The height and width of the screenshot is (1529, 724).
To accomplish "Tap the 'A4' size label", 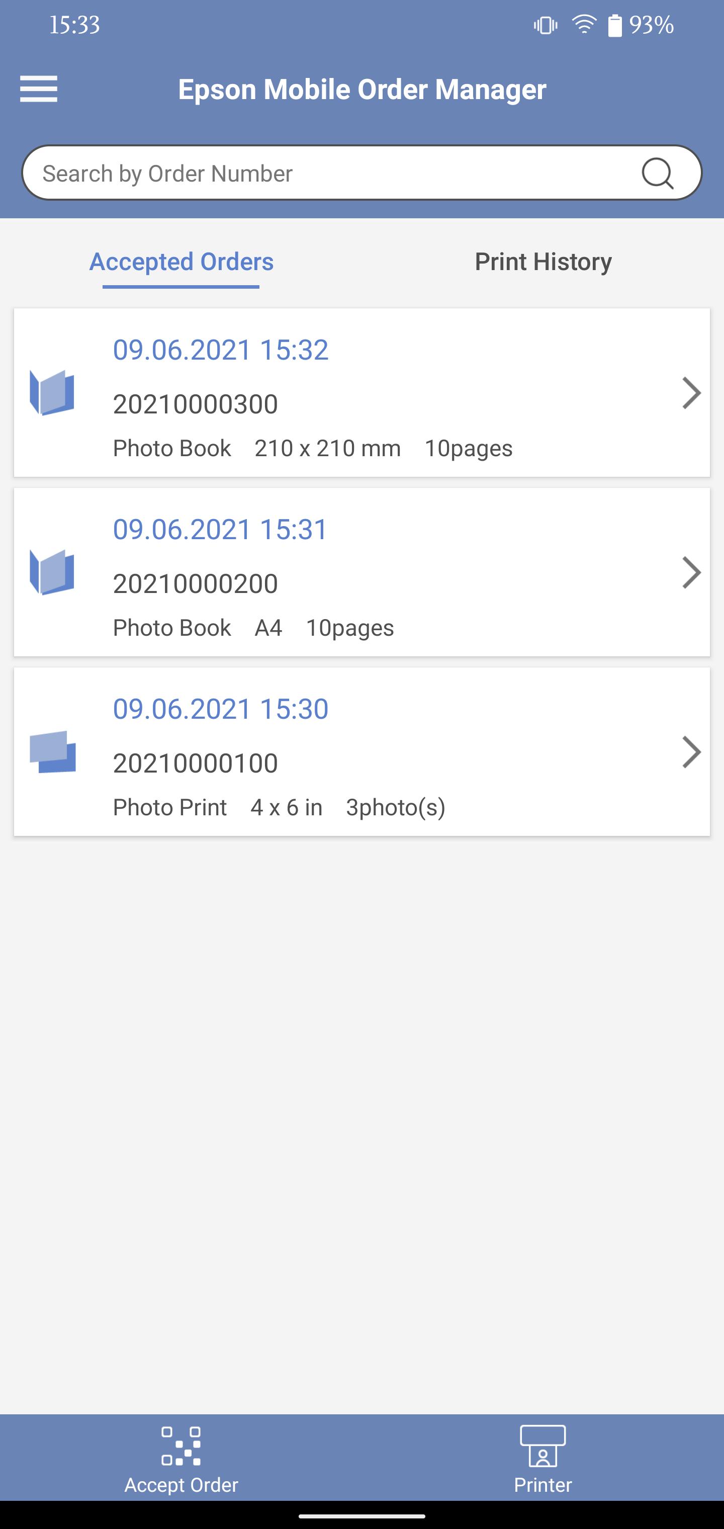I will pyautogui.click(x=268, y=627).
